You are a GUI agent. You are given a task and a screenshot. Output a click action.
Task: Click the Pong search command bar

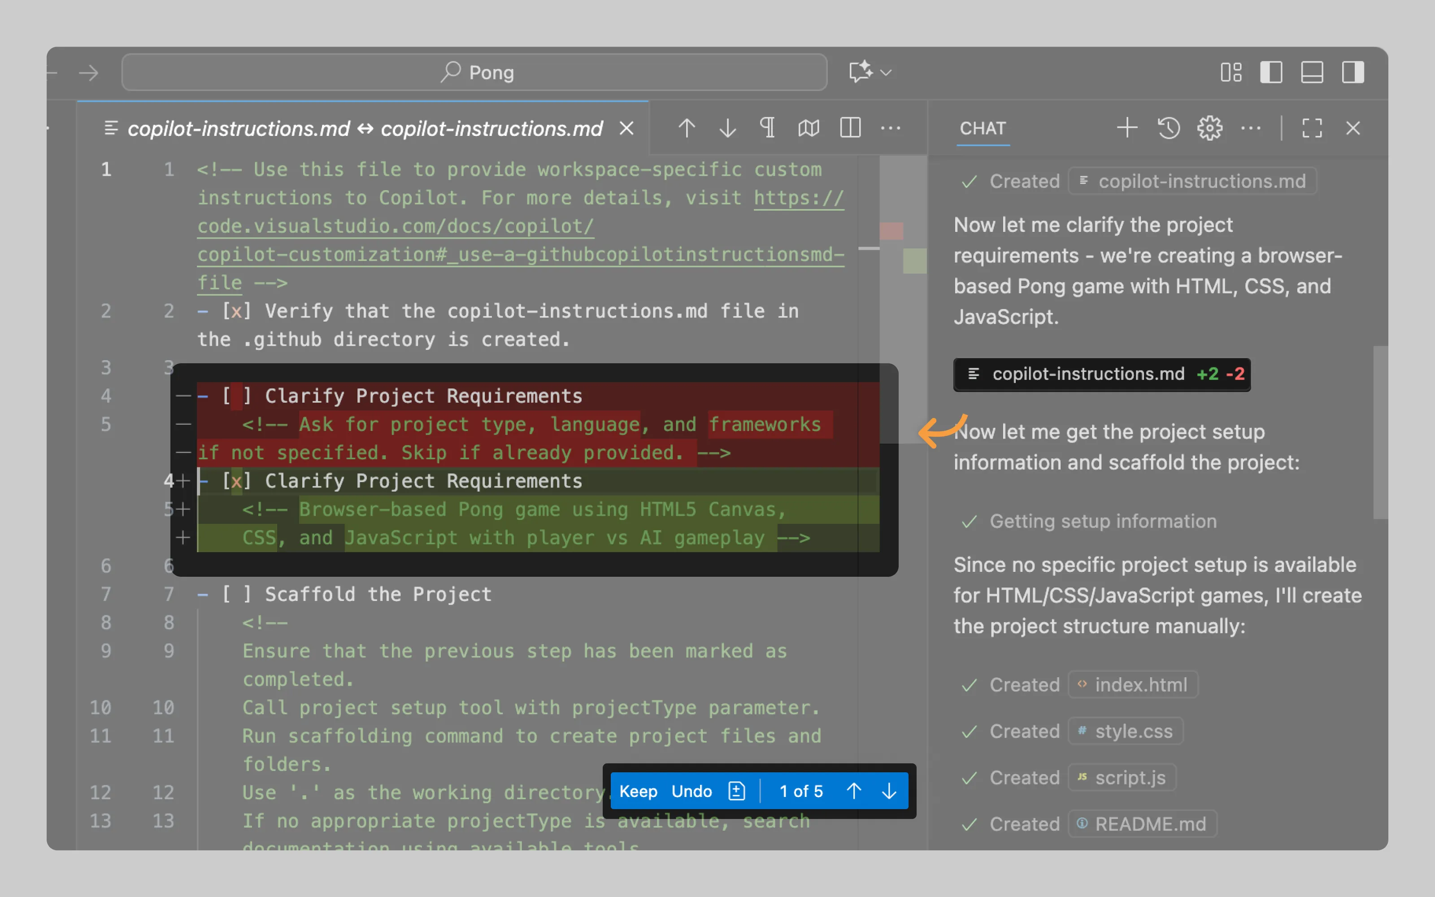coord(474,72)
